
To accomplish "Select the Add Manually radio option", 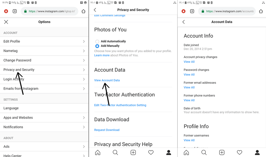I will [x=97, y=46].
